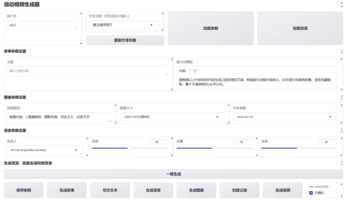The height and width of the screenshot is (201, 349).
Task: Expand the 字体参数 dropdown
Action: [x=285, y=117]
